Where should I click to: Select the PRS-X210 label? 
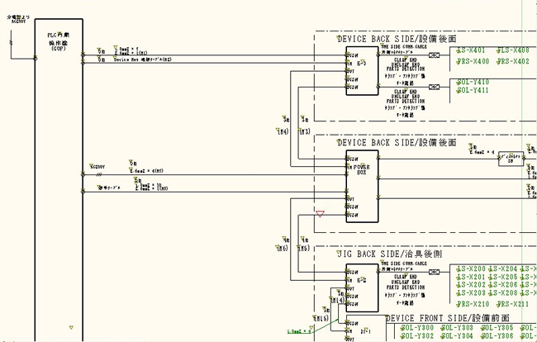tap(473, 304)
